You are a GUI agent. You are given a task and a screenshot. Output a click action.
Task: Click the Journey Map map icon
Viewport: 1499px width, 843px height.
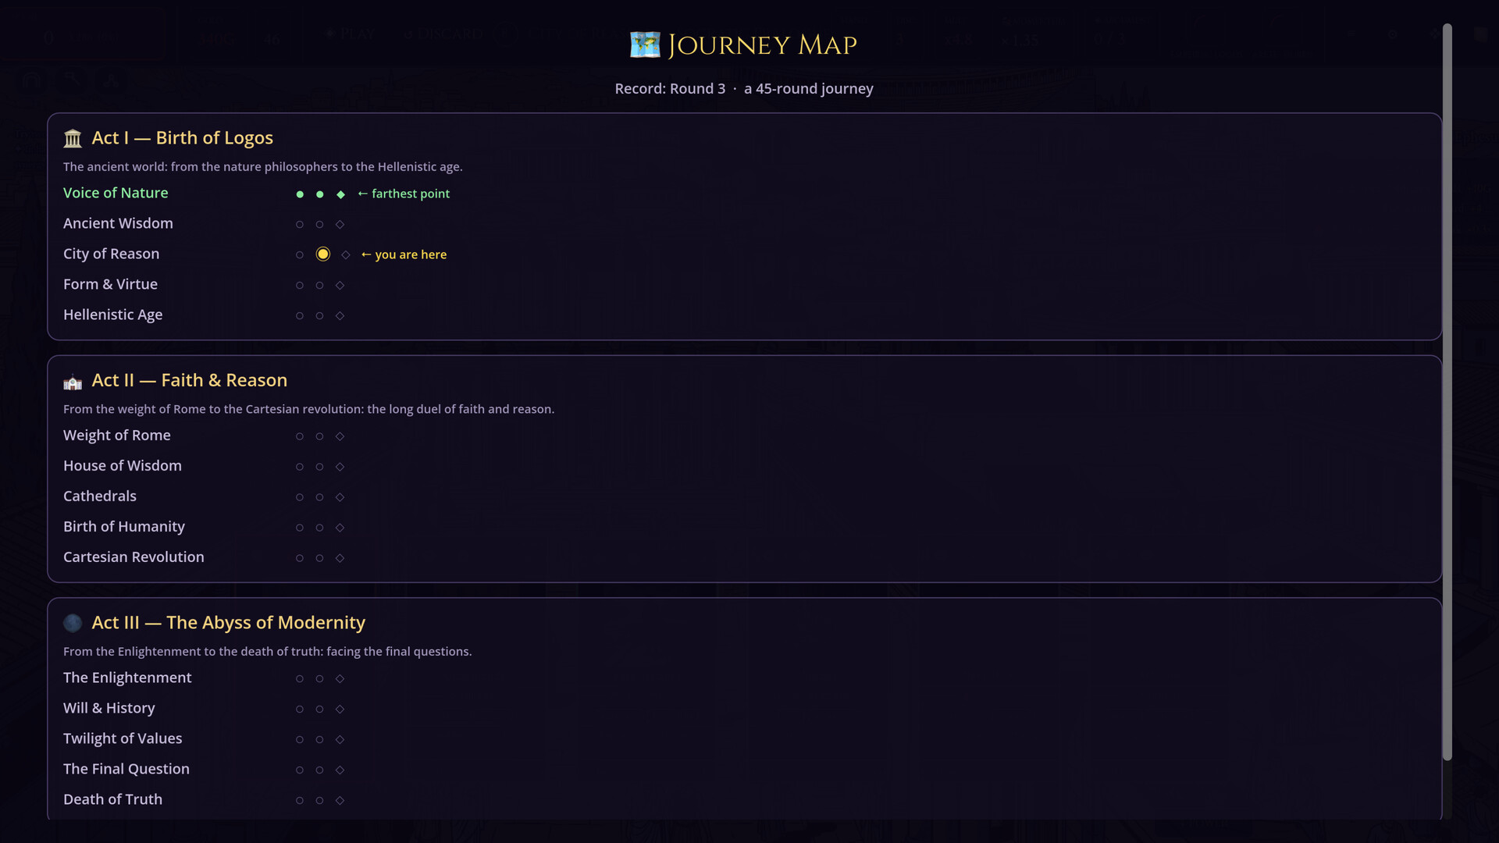pos(645,44)
